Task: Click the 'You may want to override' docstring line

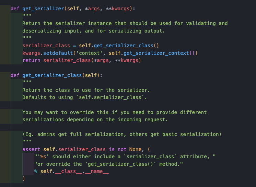Action: tap(114, 112)
